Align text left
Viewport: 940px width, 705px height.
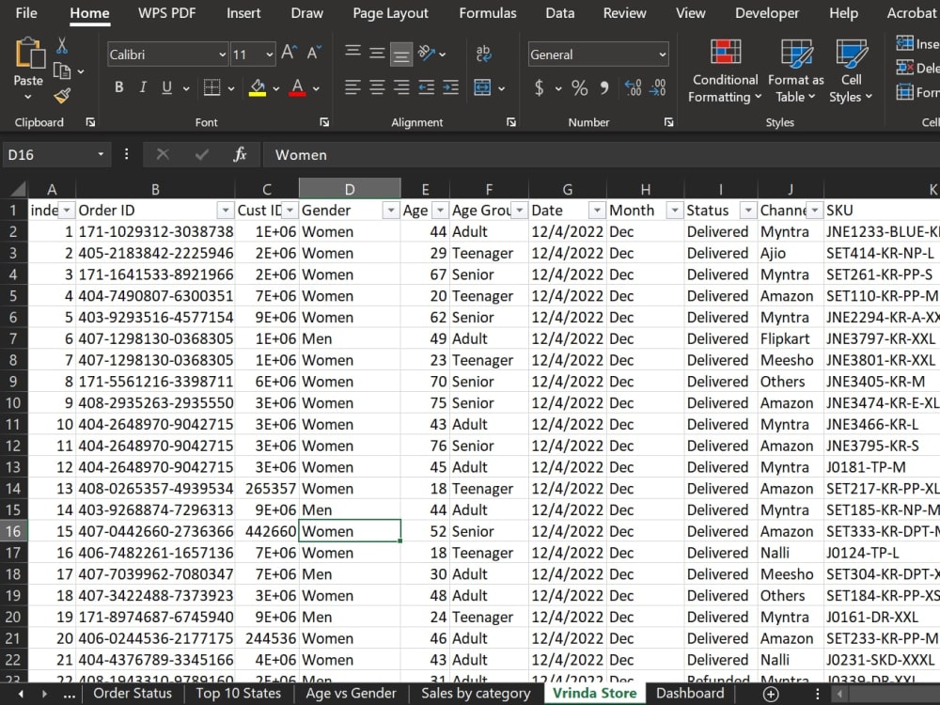click(x=352, y=87)
